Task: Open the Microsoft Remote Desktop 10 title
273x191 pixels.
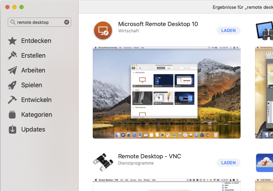Action: click(158, 24)
